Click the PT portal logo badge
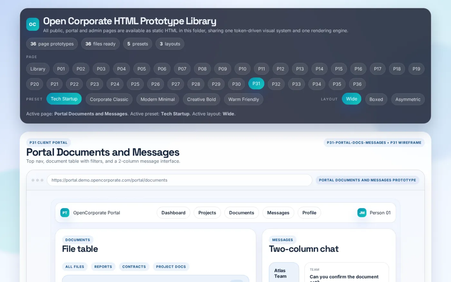The image size is (451, 282). tap(65, 213)
